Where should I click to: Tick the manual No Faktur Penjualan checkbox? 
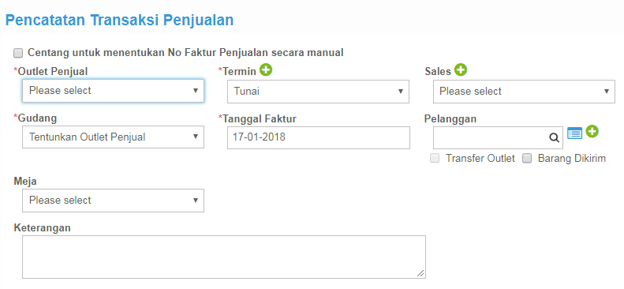tap(18, 53)
